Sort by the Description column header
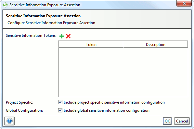 tap(156, 44)
